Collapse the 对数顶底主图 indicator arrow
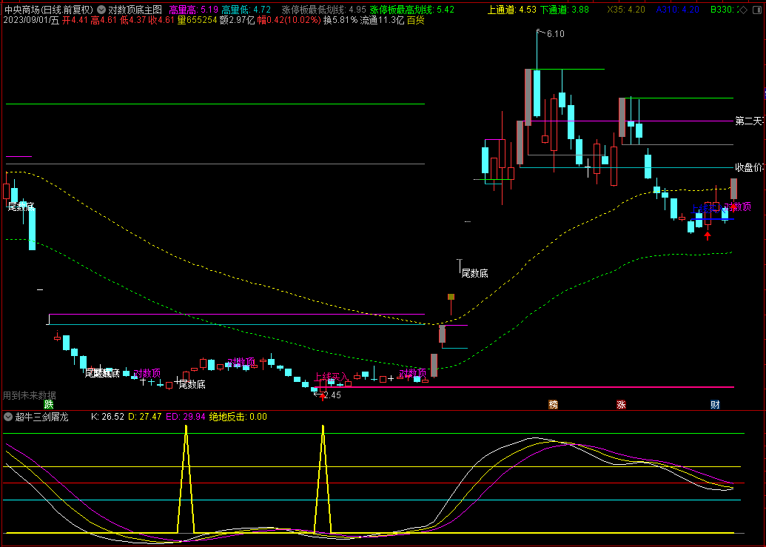 click(101, 10)
